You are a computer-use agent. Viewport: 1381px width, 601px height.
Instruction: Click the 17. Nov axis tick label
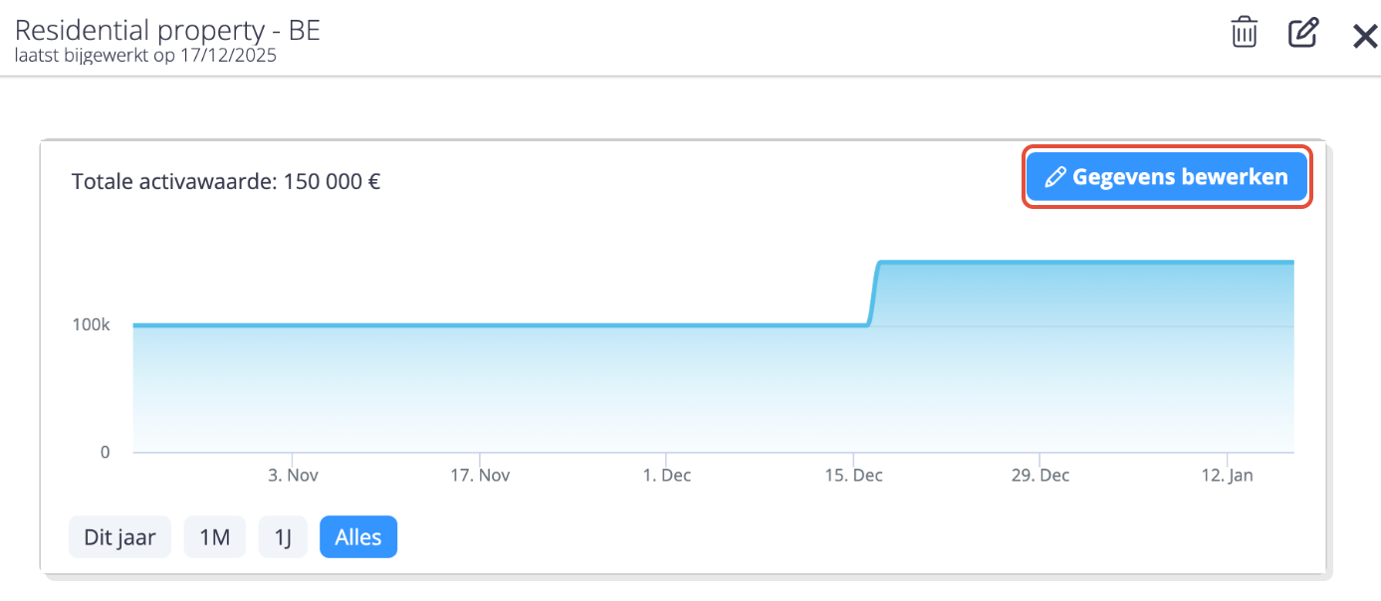(x=480, y=476)
